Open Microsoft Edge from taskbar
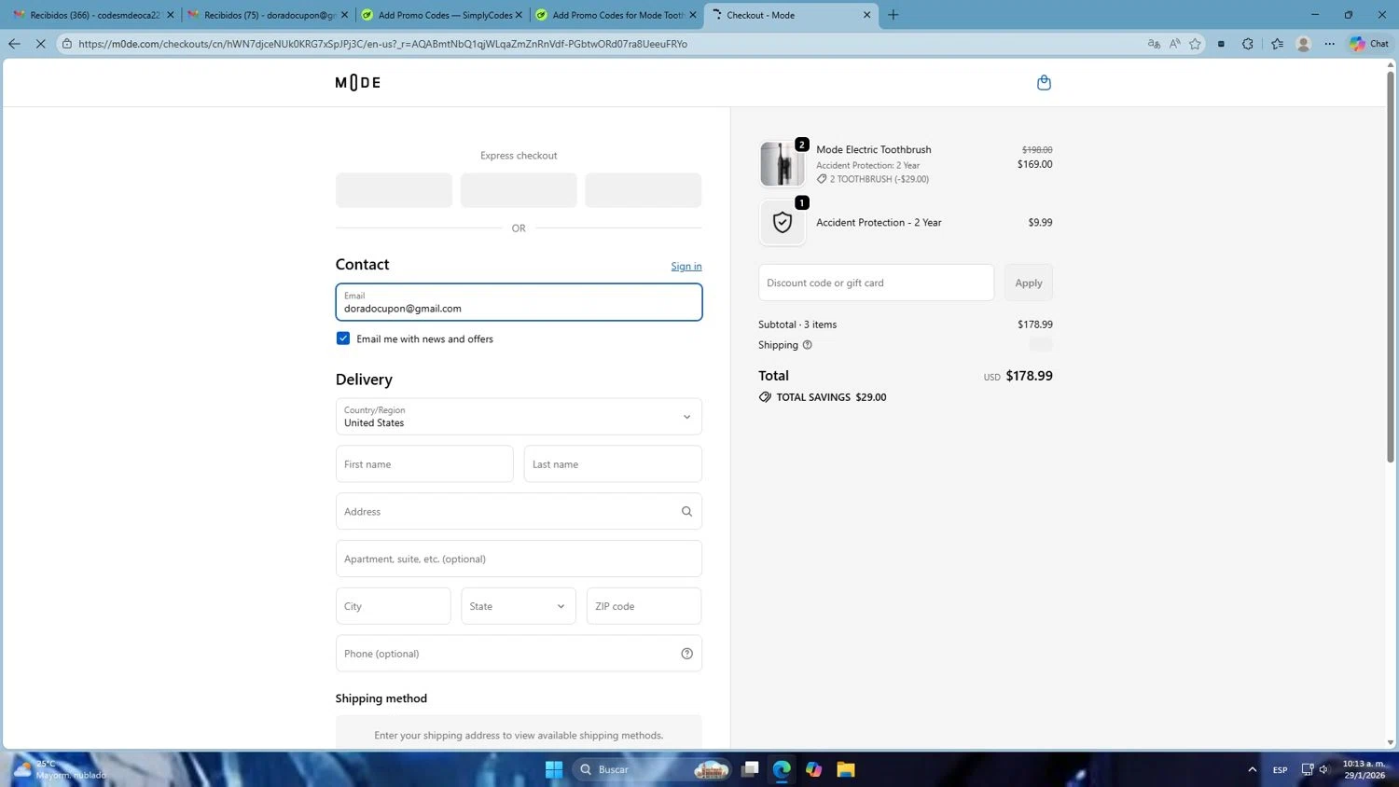The width and height of the screenshot is (1399, 787). pos(782,769)
